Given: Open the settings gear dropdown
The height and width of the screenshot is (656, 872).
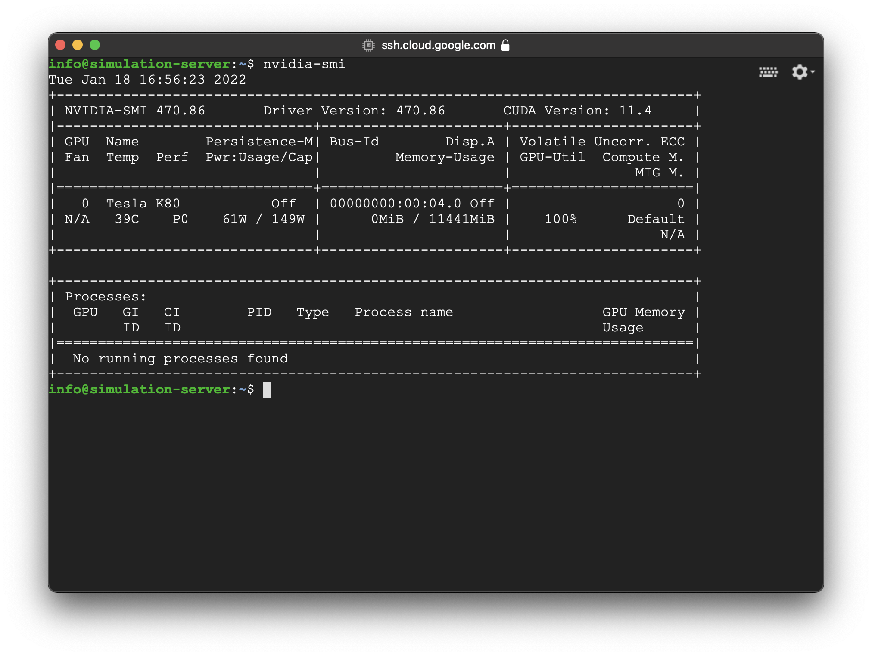Looking at the screenshot, I should click(803, 72).
